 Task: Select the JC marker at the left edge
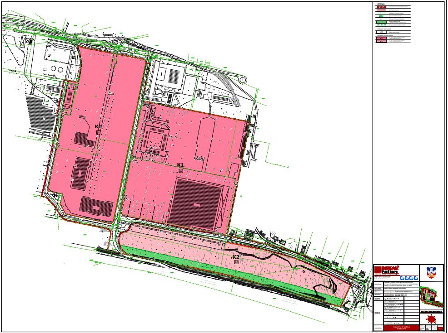(55, 195)
